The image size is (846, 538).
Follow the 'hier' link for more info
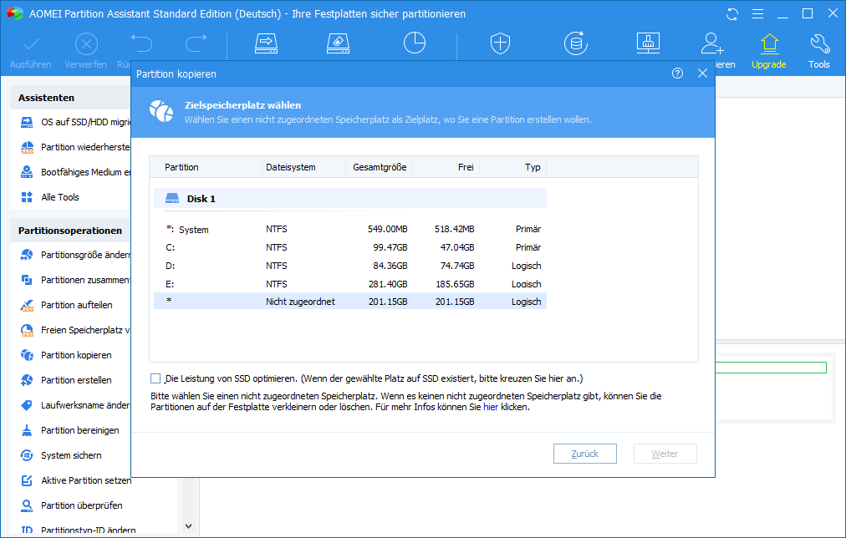(x=491, y=407)
